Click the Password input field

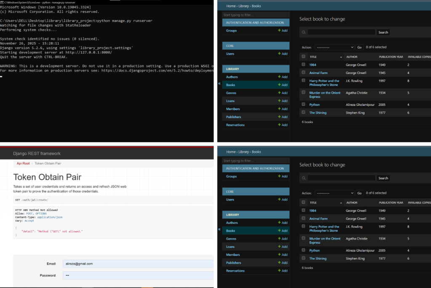point(138,276)
